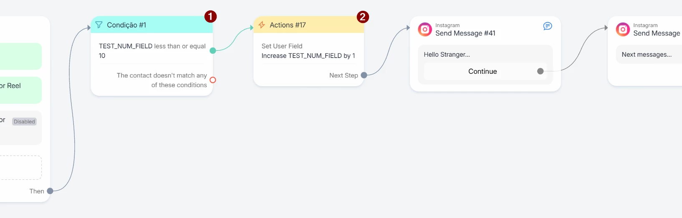Click the red badge numbered 2
682x218 pixels.
363,17
